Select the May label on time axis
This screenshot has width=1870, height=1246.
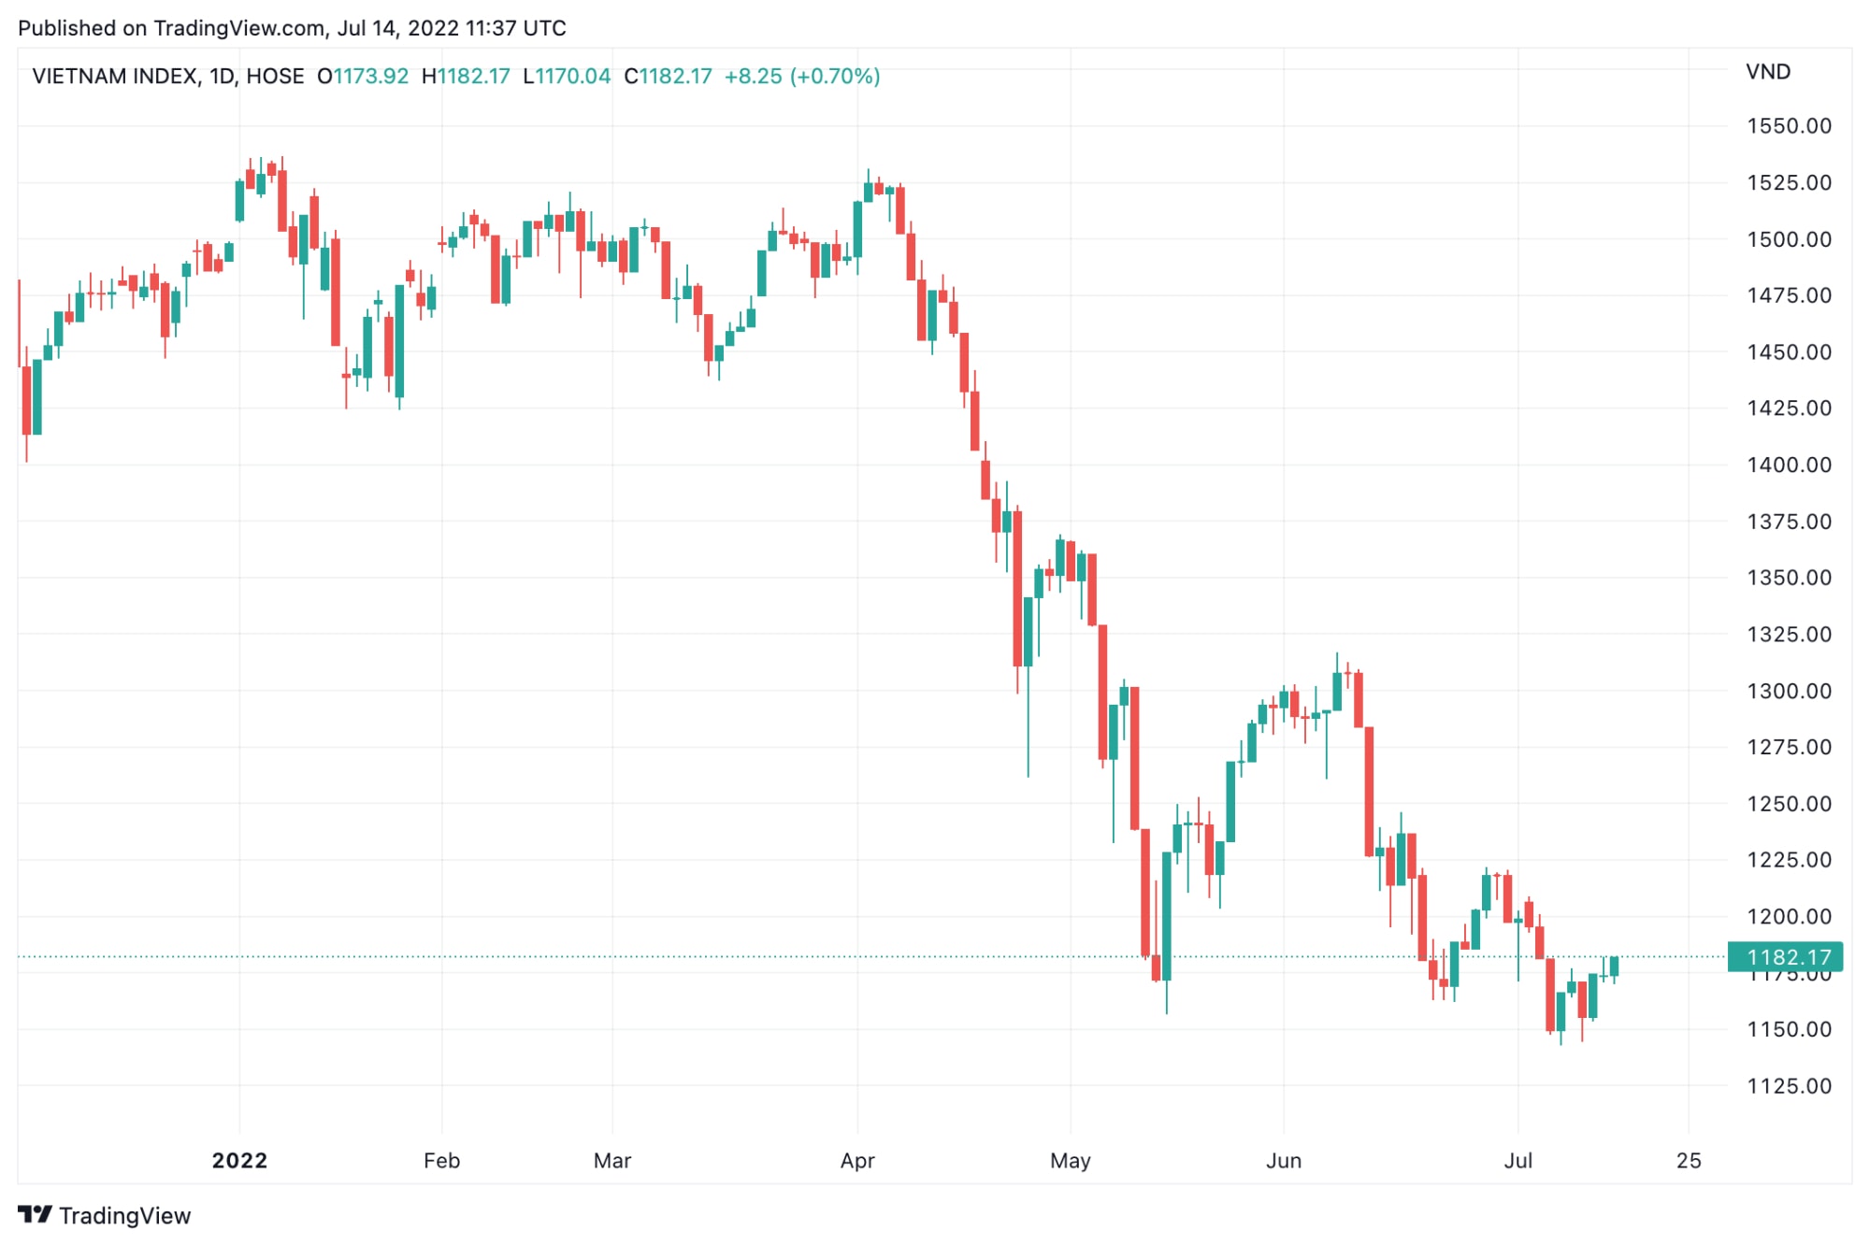1071,1161
